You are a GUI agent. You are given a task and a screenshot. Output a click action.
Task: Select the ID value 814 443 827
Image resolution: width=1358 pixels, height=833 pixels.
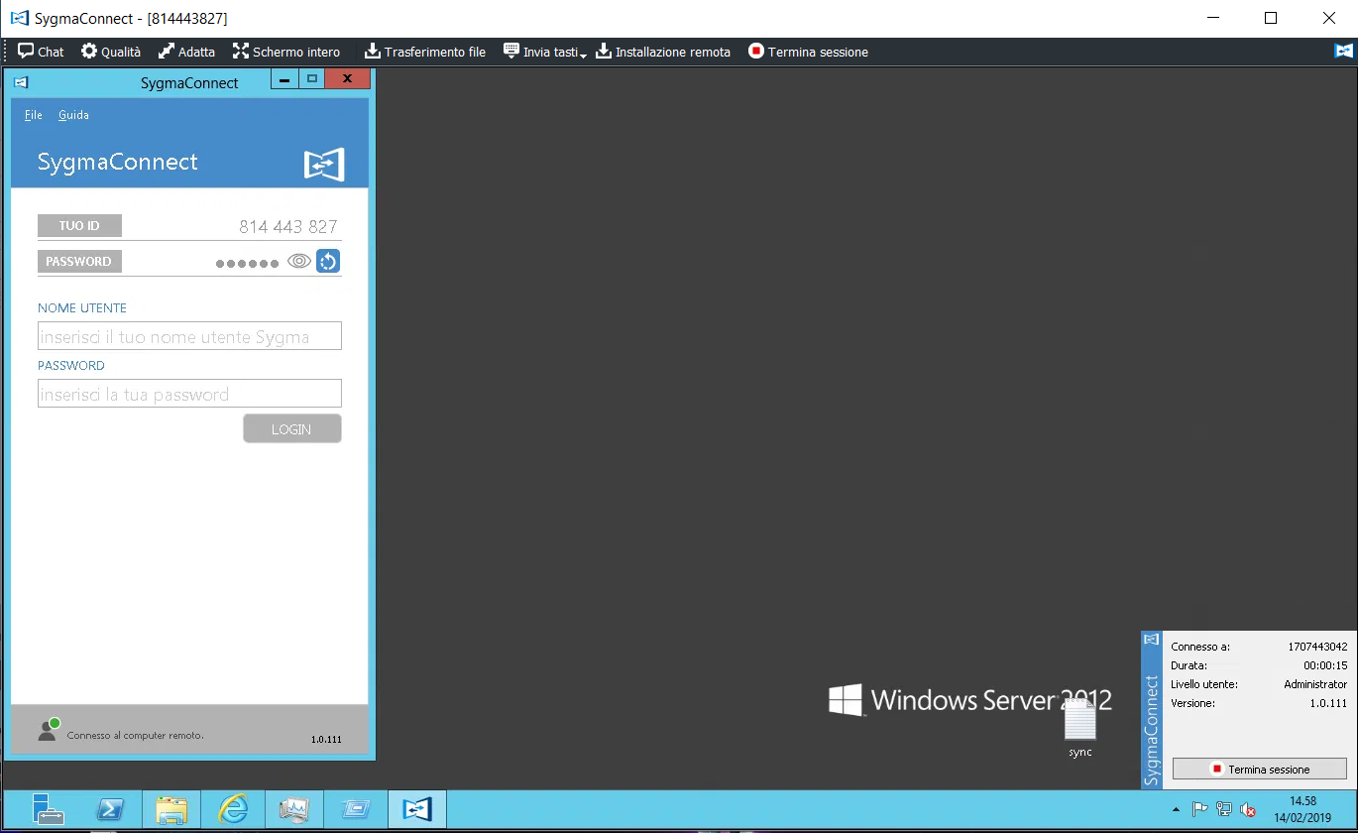click(x=288, y=227)
